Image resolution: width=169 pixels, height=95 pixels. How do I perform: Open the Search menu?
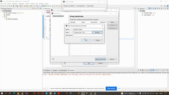(27, 4)
